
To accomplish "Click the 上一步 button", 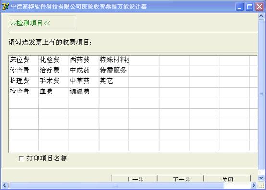I will 134,178.
